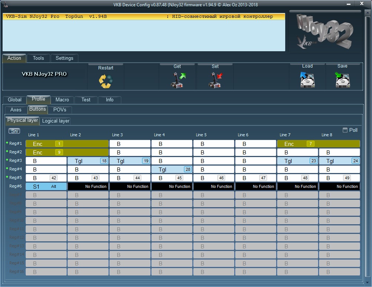
Task: Click the green diamond beside Reg#5
Action: [x=7, y=177]
